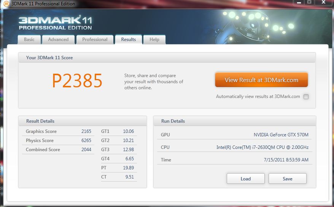Image resolution: width=334 pixels, height=207 pixels.
Task: Click the Physics Score label
Action: pos(40,141)
